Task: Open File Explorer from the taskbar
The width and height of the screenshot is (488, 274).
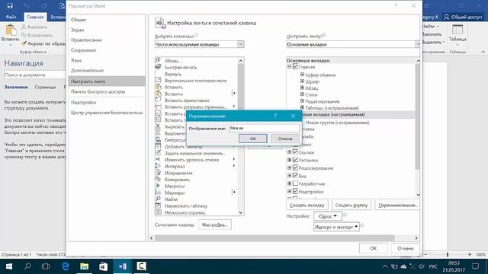Action: [85, 266]
